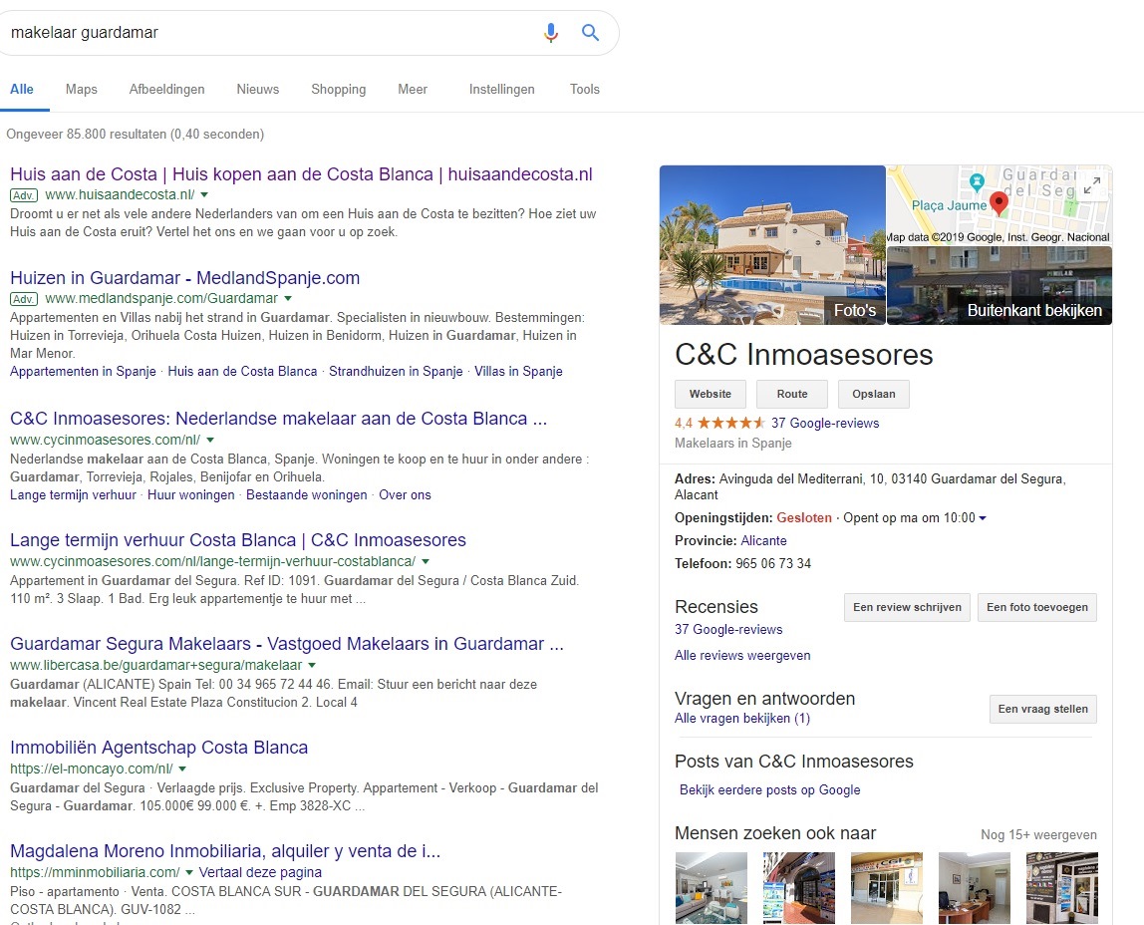
Task: Click Bekijk eerdere posts op Google
Action: (x=769, y=790)
